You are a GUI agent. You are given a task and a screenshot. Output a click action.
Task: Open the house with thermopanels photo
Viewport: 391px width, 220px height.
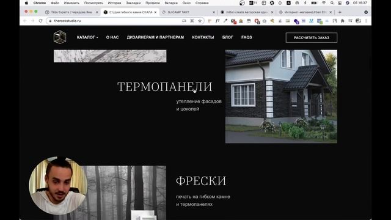(x=281, y=97)
